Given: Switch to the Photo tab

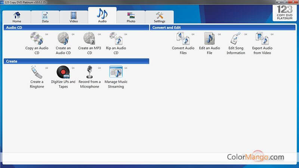Looking at the screenshot, I should pos(131,17).
